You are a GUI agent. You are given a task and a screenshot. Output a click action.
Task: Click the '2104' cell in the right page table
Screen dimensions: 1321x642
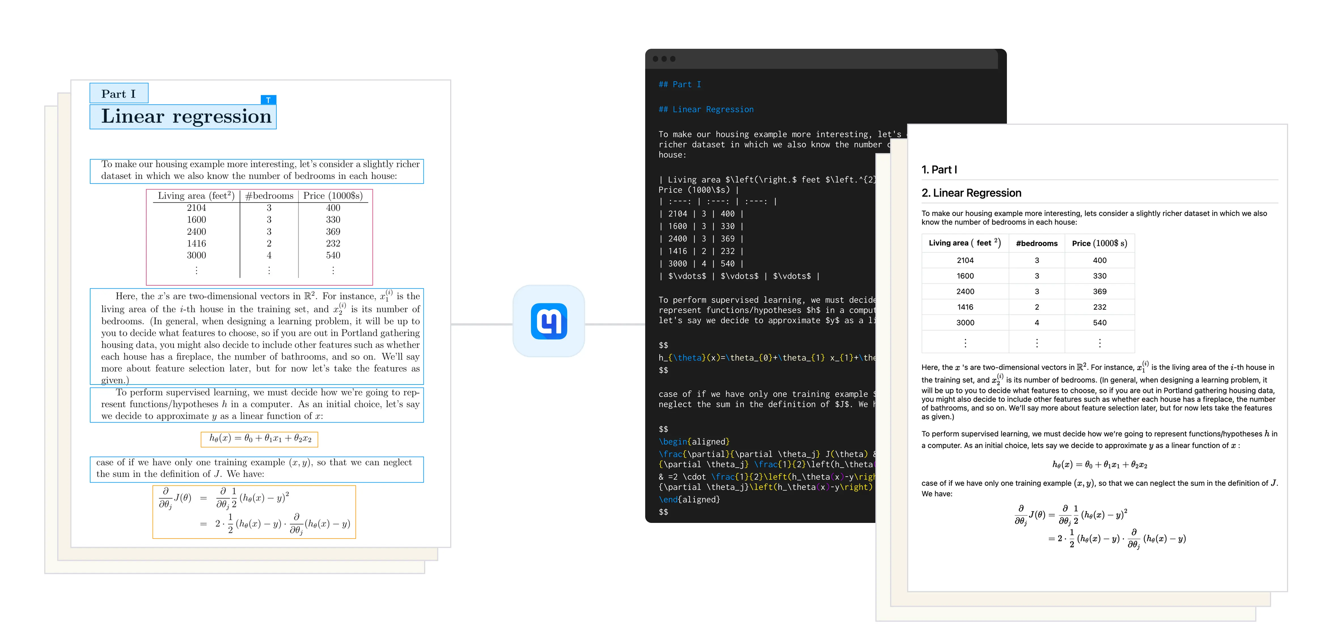coord(965,261)
